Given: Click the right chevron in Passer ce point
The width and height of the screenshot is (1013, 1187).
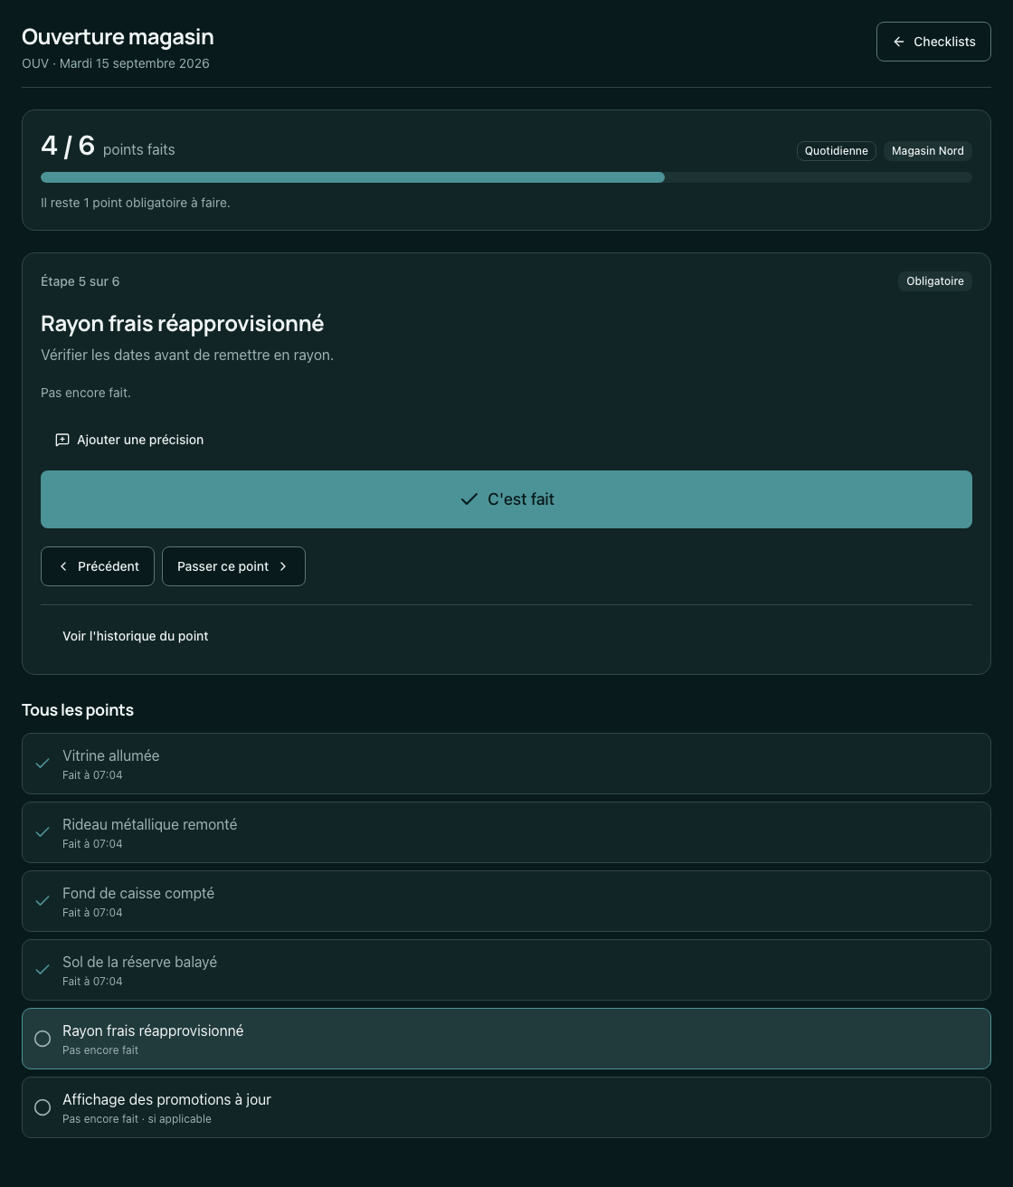Looking at the screenshot, I should click(x=283, y=566).
